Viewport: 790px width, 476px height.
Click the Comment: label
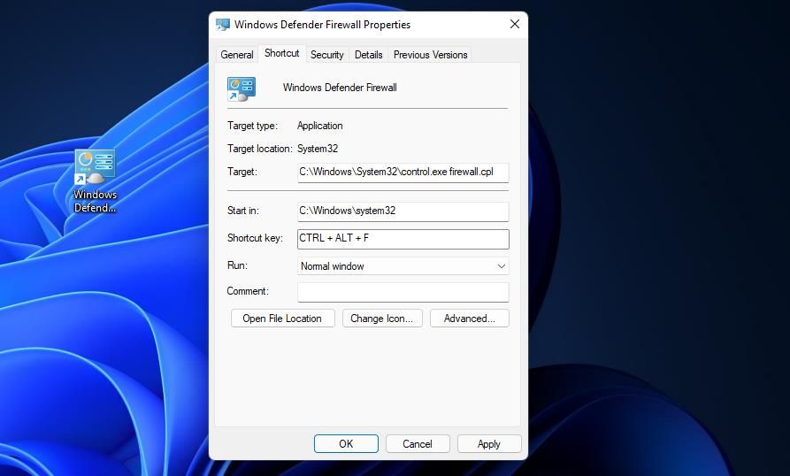248,291
